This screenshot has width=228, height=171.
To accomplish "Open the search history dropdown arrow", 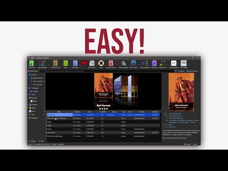I will pyautogui.click(x=175, y=71).
